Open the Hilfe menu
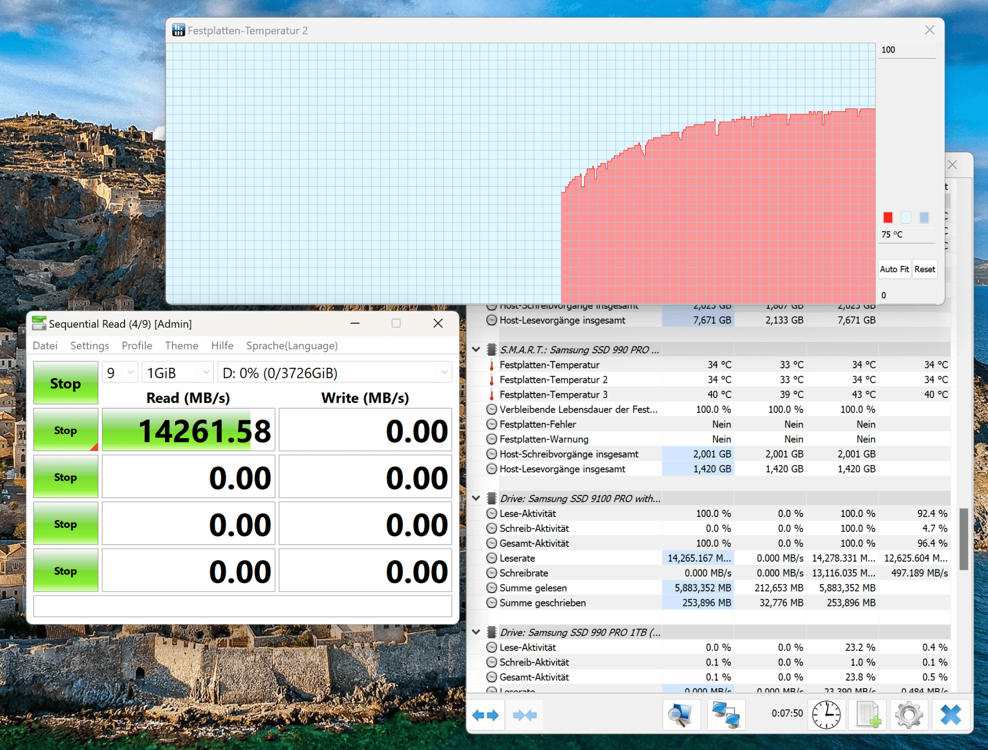The width and height of the screenshot is (988, 750). (222, 346)
